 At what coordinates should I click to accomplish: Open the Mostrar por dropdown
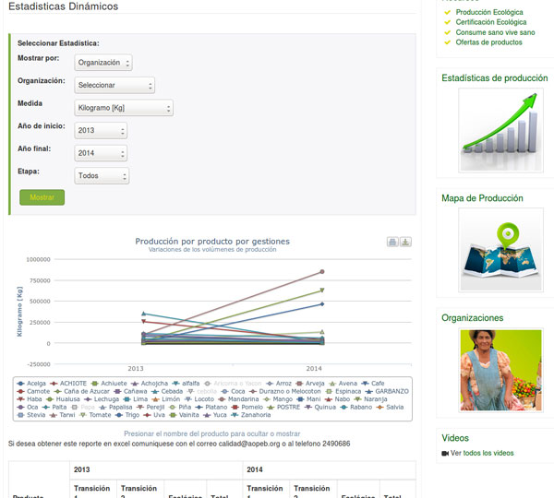(x=103, y=63)
